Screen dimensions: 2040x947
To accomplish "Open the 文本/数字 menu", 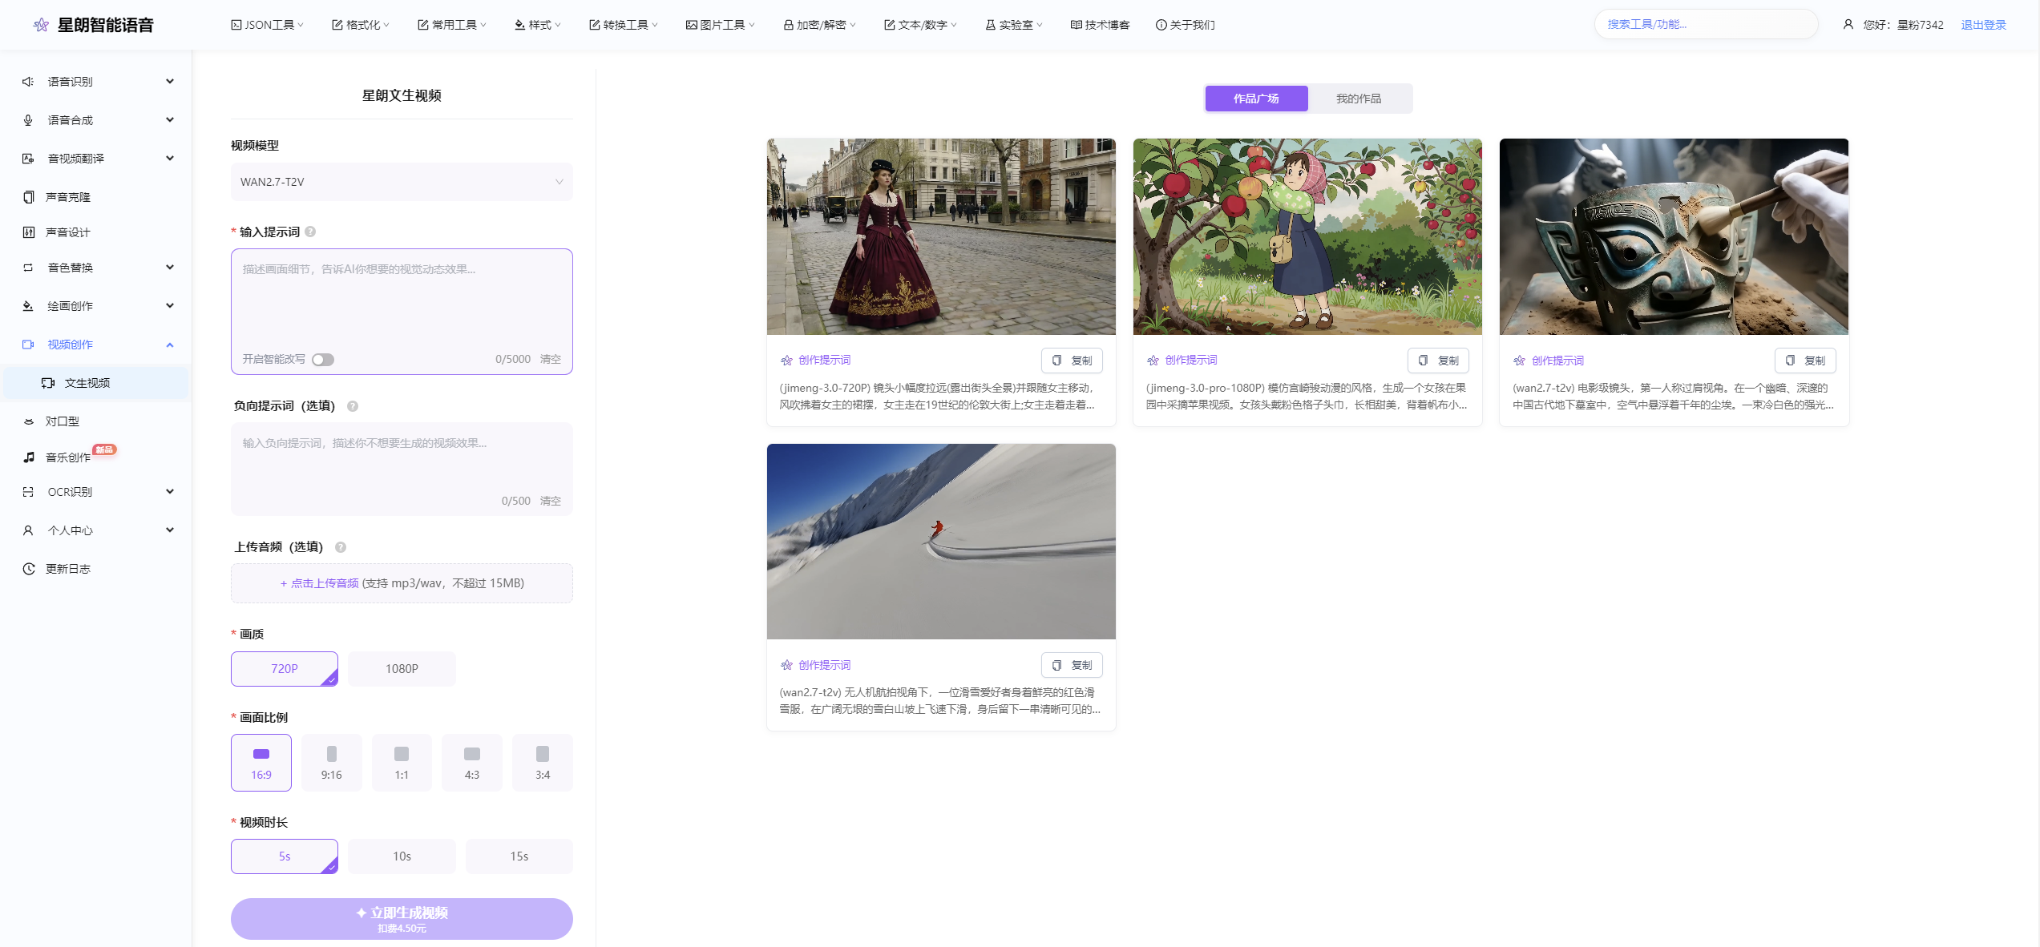I will (x=921, y=25).
